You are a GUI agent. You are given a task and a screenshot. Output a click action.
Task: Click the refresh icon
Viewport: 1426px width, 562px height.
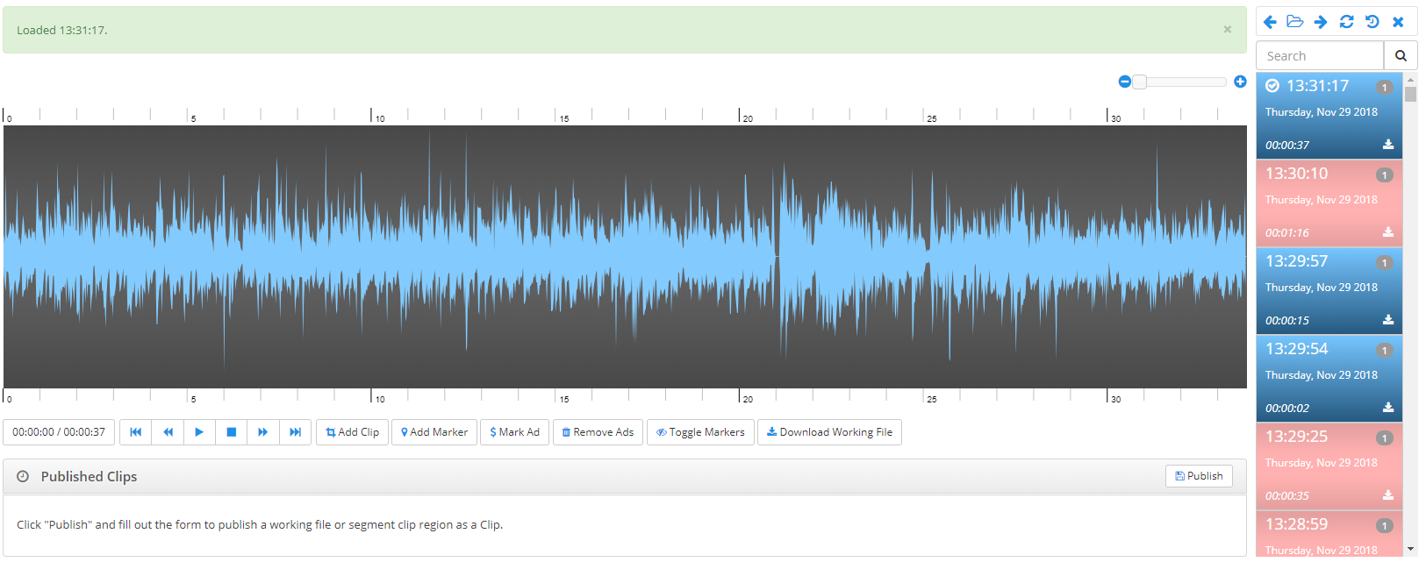point(1346,22)
